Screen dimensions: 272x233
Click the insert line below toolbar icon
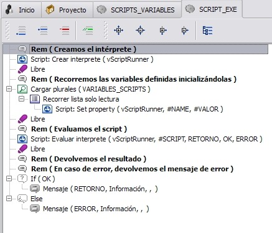[x=21, y=31]
